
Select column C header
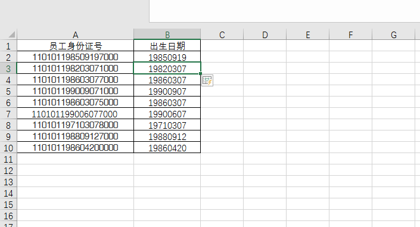pos(222,35)
